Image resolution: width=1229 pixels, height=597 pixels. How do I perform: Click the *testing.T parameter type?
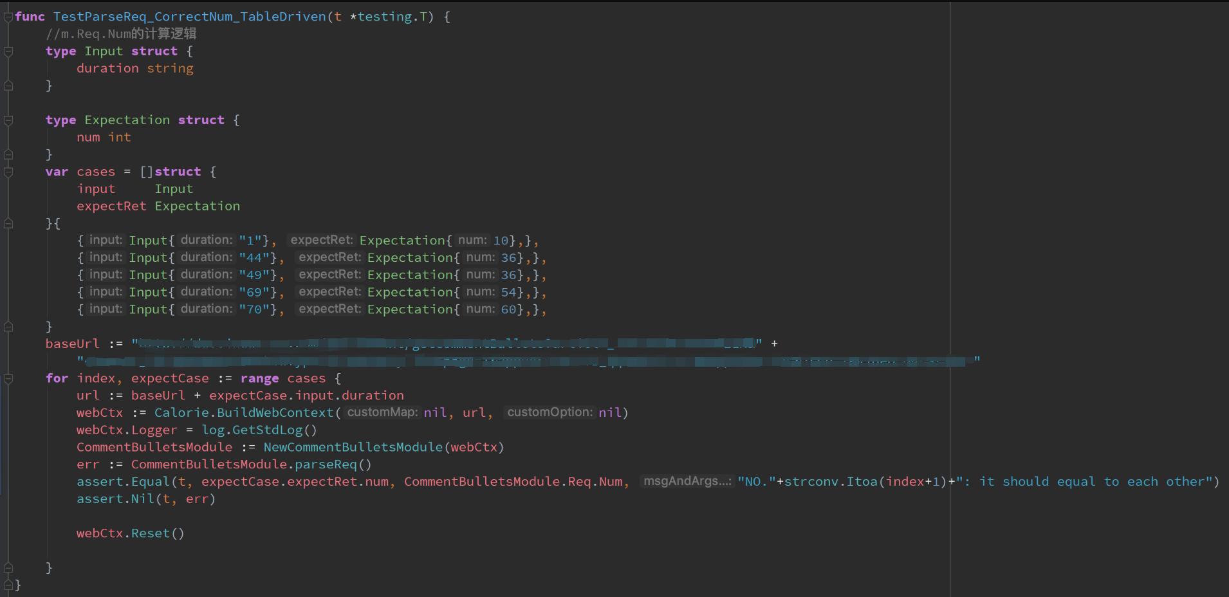pos(388,17)
